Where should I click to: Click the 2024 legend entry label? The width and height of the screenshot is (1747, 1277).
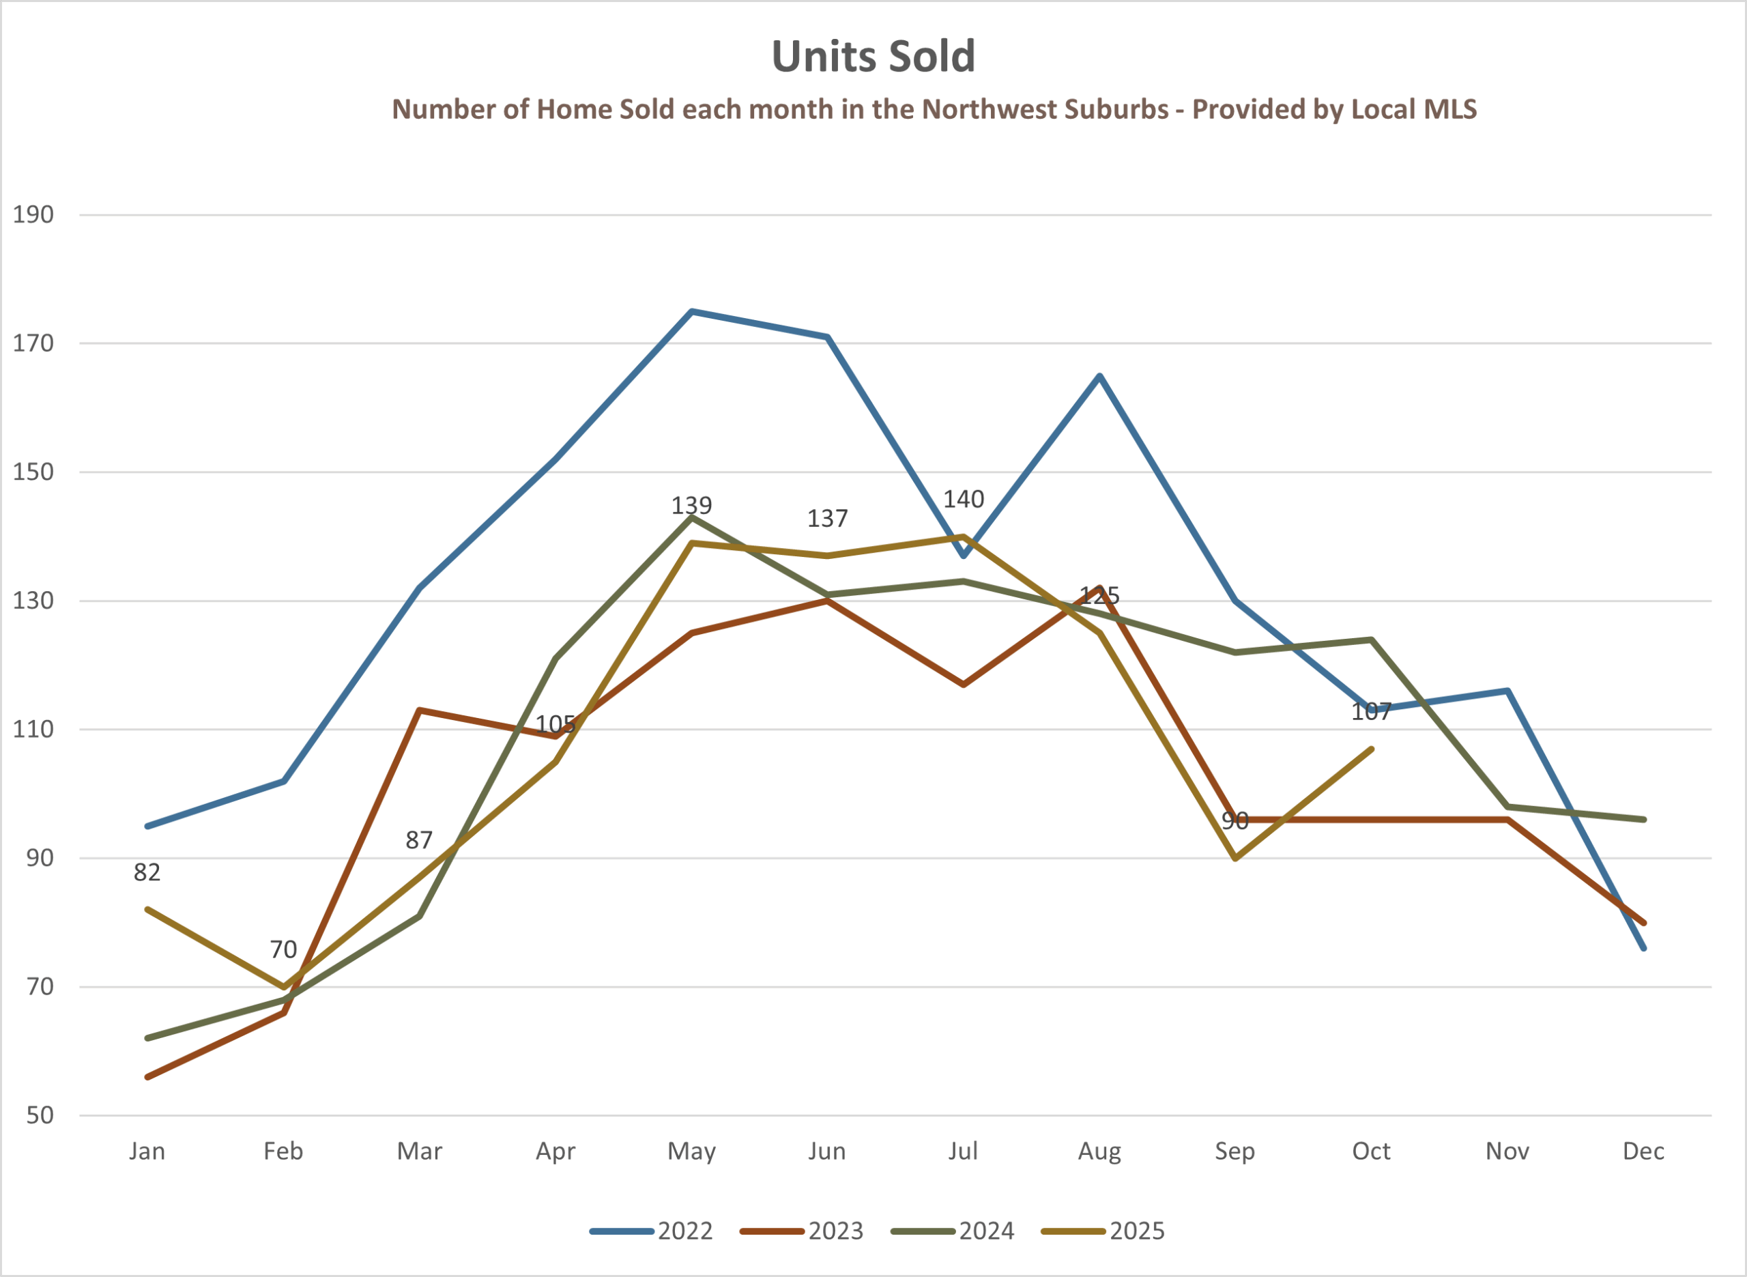(x=986, y=1231)
